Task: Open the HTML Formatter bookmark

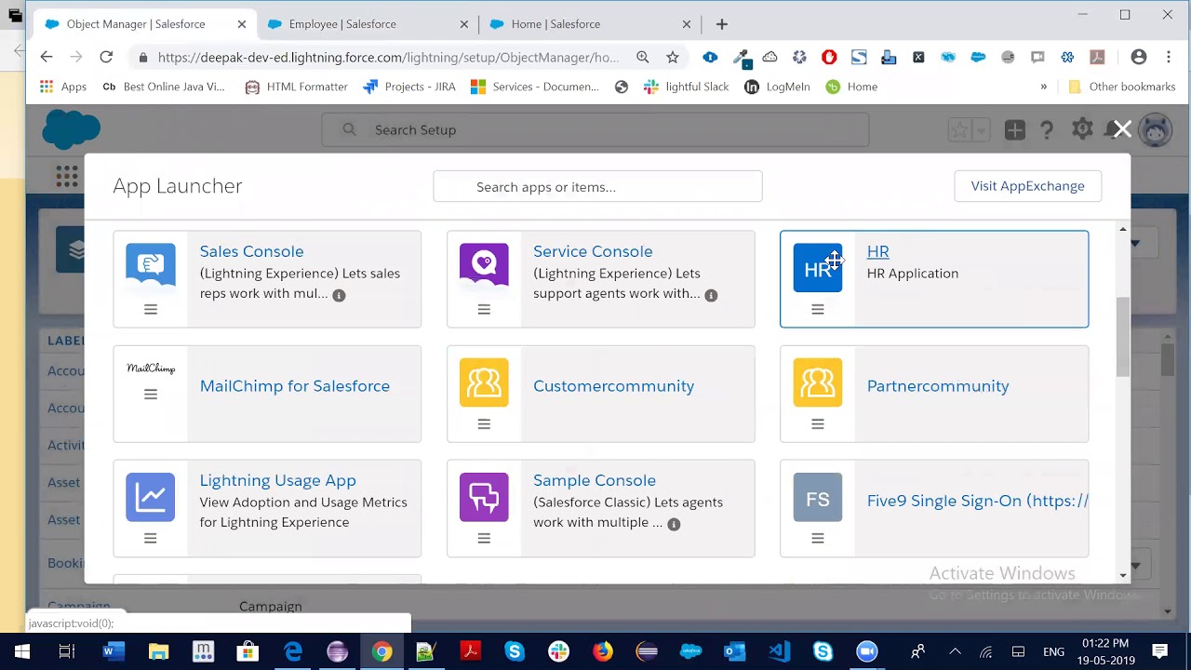Action: pyautogui.click(x=296, y=87)
